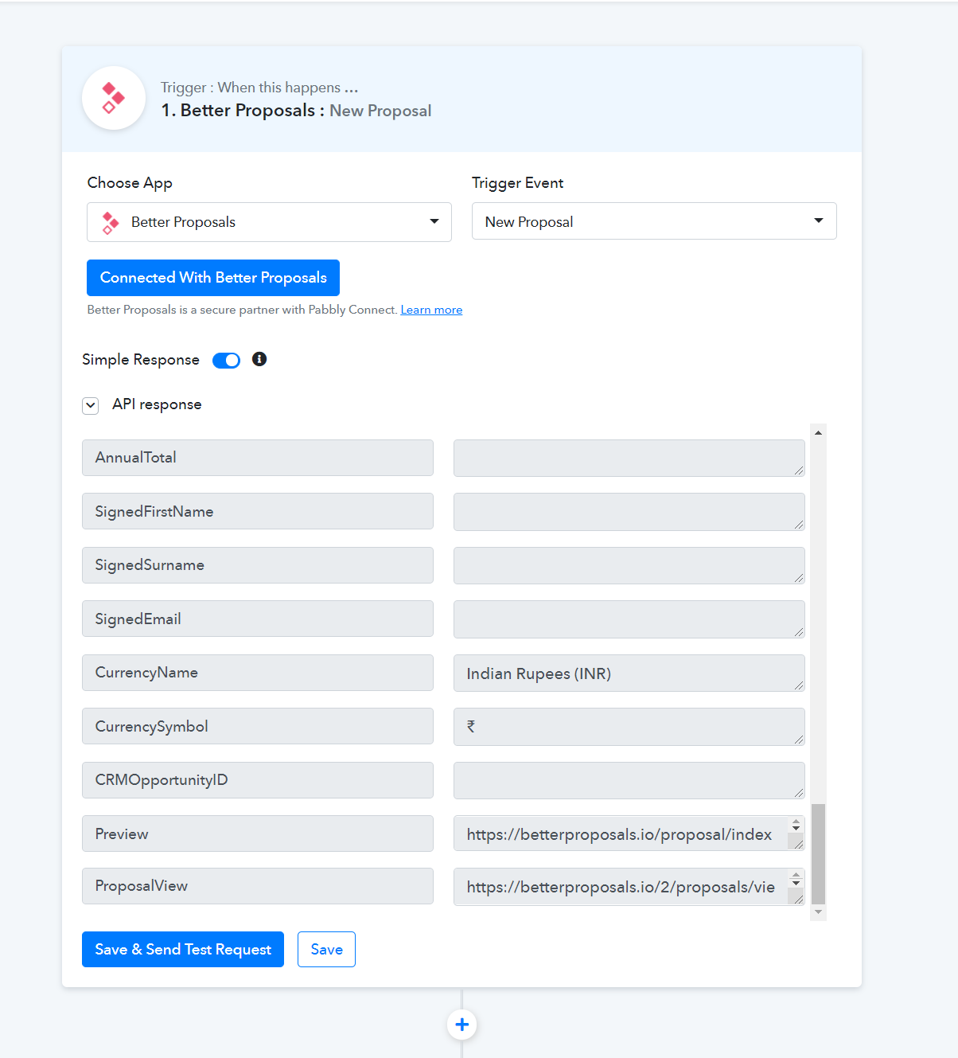Click the Better Proposals icon in Choose App dropdown
The image size is (958, 1058).
tap(111, 222)
